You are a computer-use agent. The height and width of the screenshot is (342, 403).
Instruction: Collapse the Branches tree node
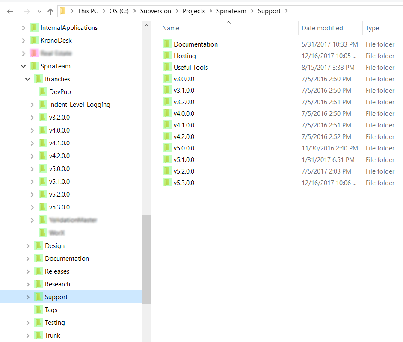[28, 79]
